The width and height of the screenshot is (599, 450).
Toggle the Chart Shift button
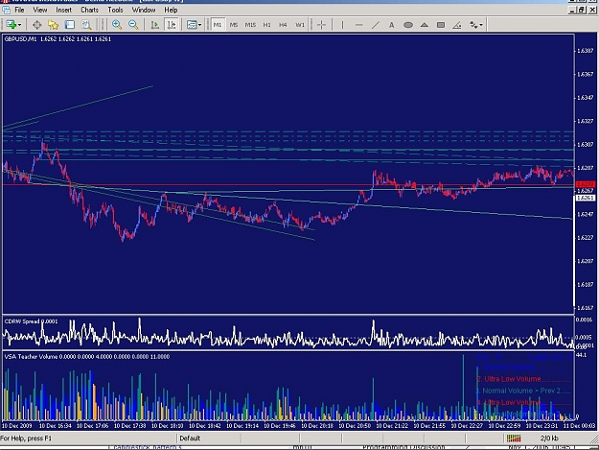point(172,25)
